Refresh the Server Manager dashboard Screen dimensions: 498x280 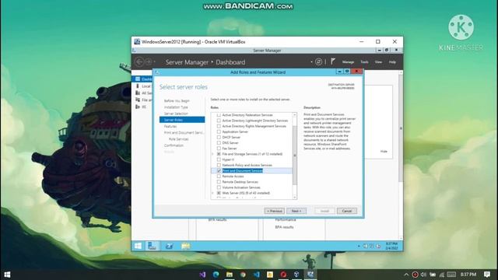(318, 62)
